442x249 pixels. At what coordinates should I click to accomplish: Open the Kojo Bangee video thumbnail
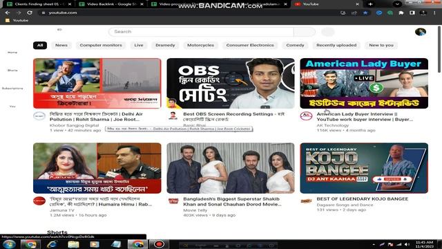click(x=364, y=168)
